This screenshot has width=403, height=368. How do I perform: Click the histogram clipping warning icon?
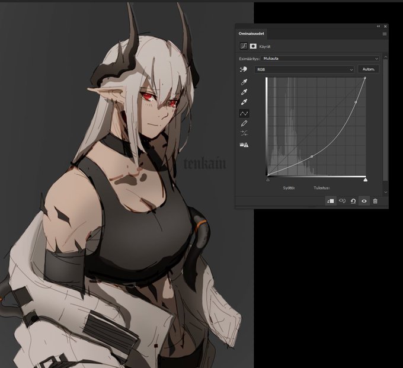coord(244,145)
